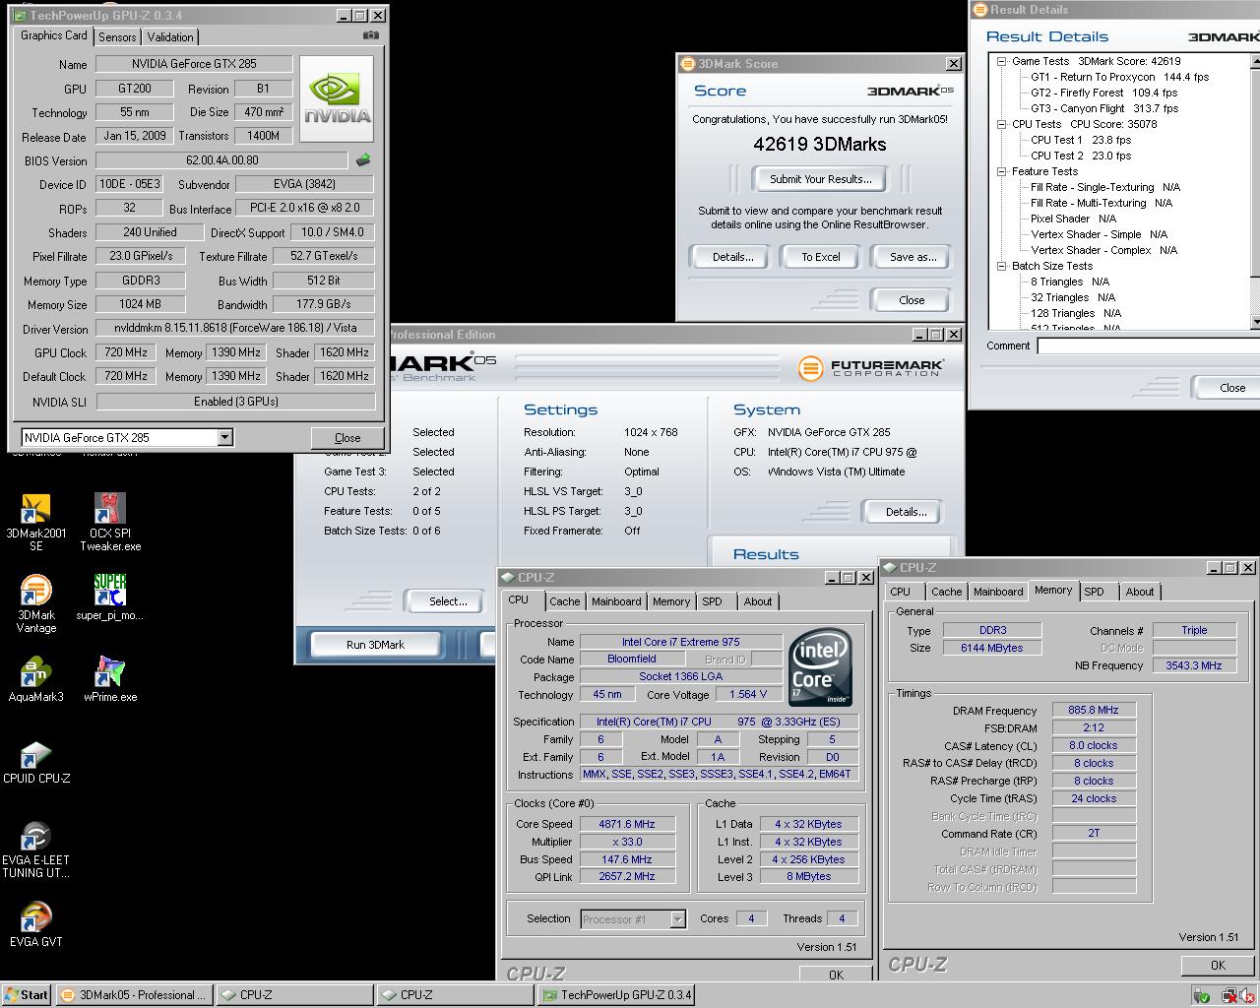Click the CPU-Z Memory window title icon
This screenshot has width=1260, height=1008.
click(890, 568)
